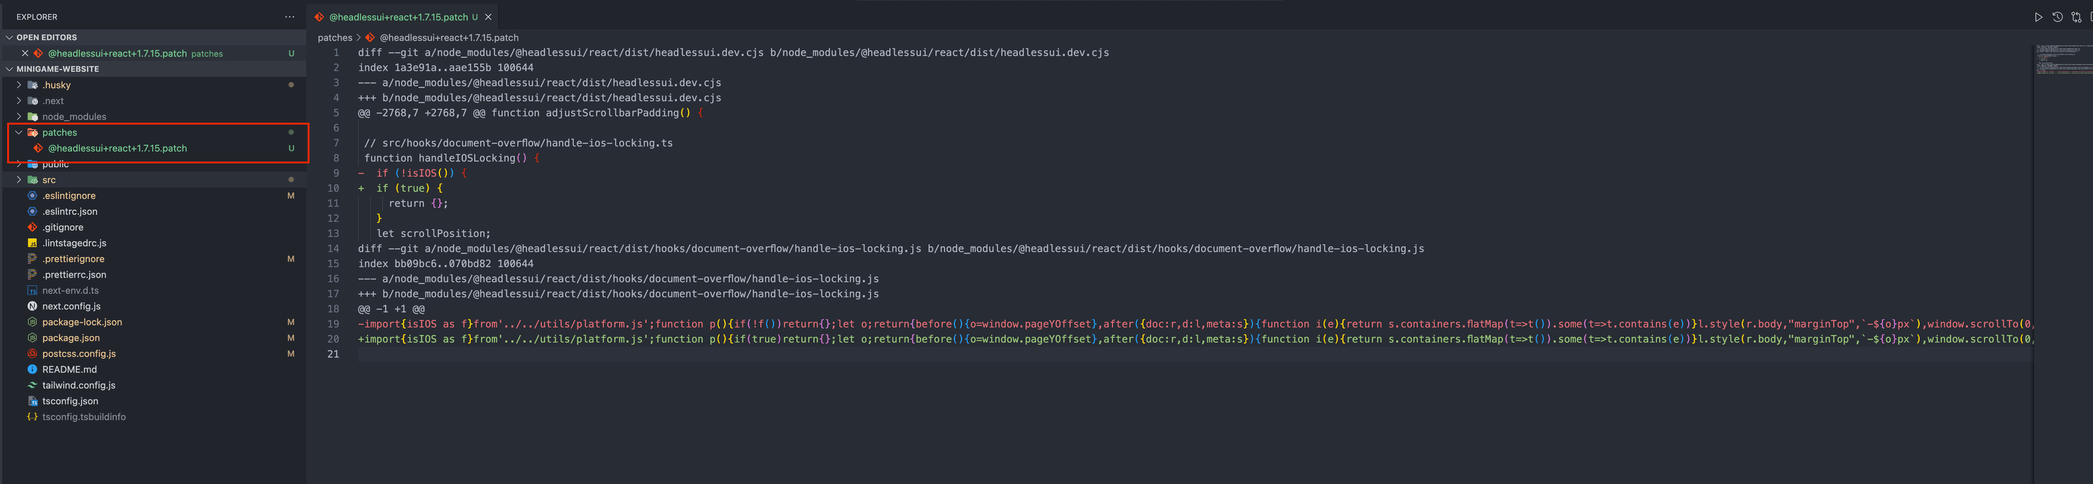Expand the .next folder
Image resolution: width=2093 pixels, height=484 pixels.
click(19, 101)
